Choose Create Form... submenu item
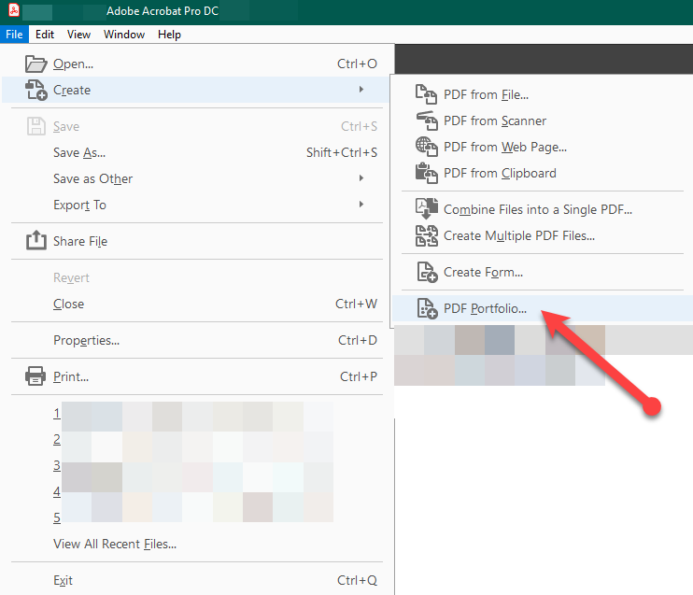Image resolution: width=693 pixels, height=595 pixels. 542,272
